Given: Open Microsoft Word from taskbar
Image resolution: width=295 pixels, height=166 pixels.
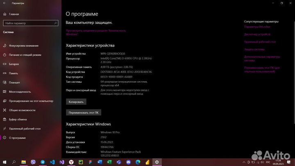Looking at the screenshot, I should point(100,162).
